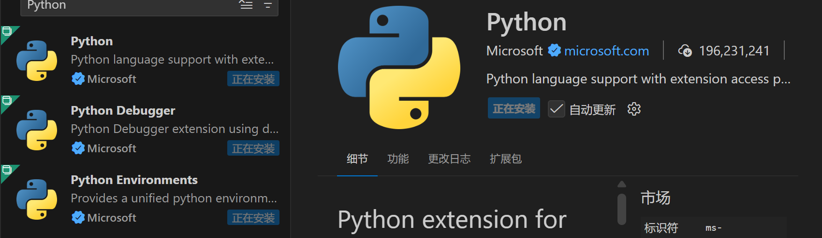Image resolution: width=822 pixels, height=238 pixels.
Task: Click the 196,231,241 install count
Action: 734,51
